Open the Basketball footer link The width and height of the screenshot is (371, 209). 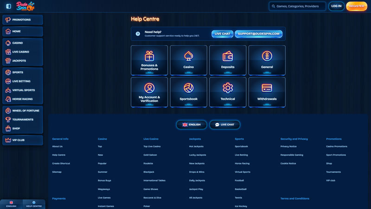[241, 189]
